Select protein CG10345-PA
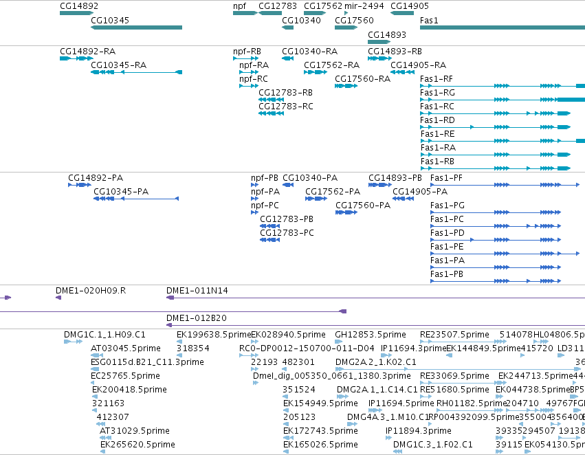This screenshot has width=585, height=455. [x=121, y=191]
